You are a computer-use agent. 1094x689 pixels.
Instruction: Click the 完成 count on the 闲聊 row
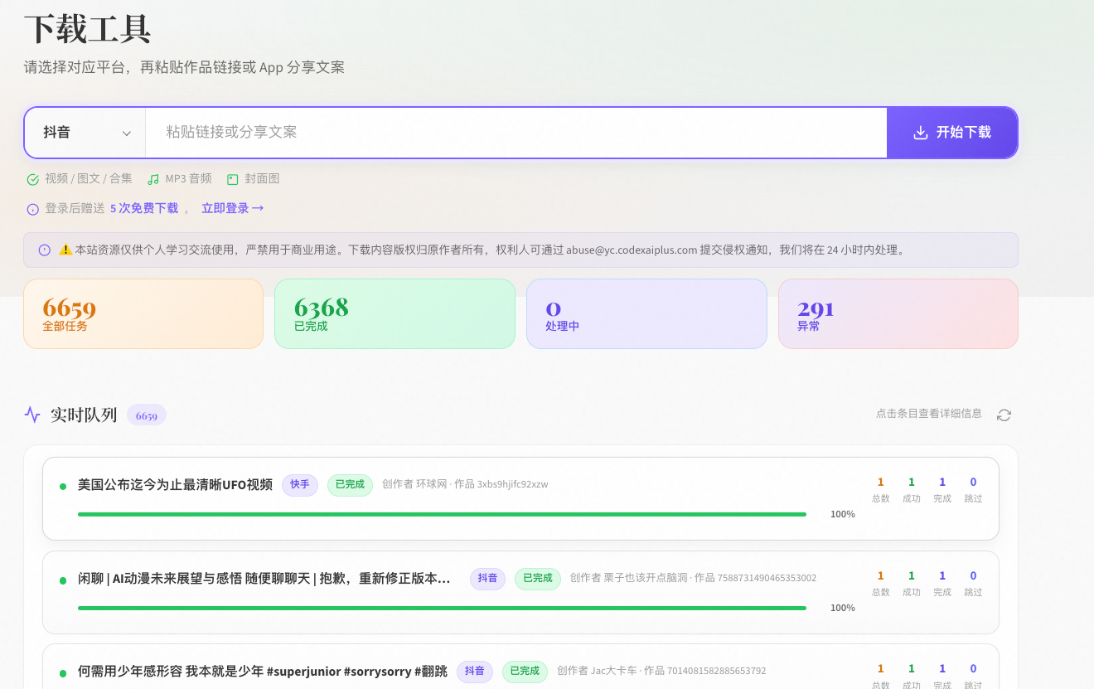[x=942, y=583]
